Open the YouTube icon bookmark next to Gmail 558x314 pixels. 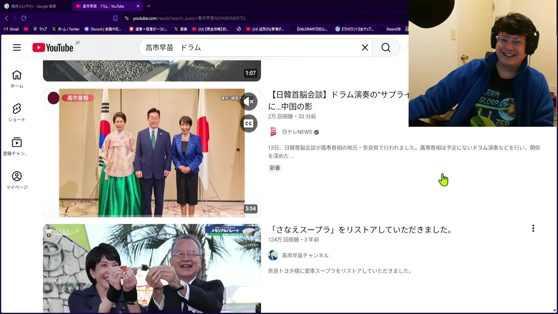coord(26,29)
